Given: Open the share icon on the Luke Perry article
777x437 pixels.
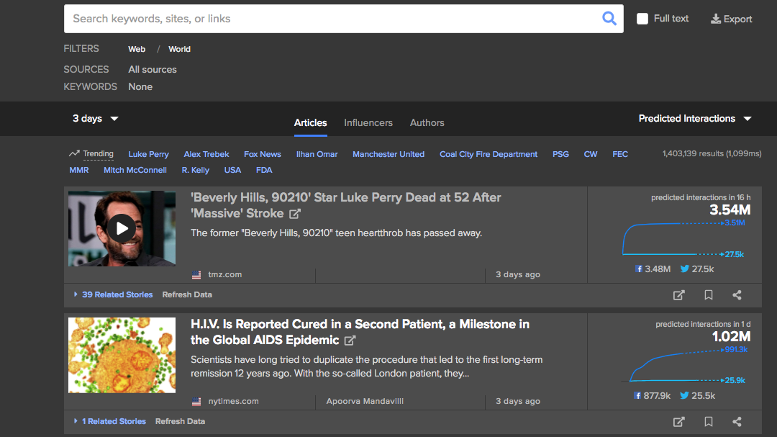Looking at the screenshot, I should point(737,294).
